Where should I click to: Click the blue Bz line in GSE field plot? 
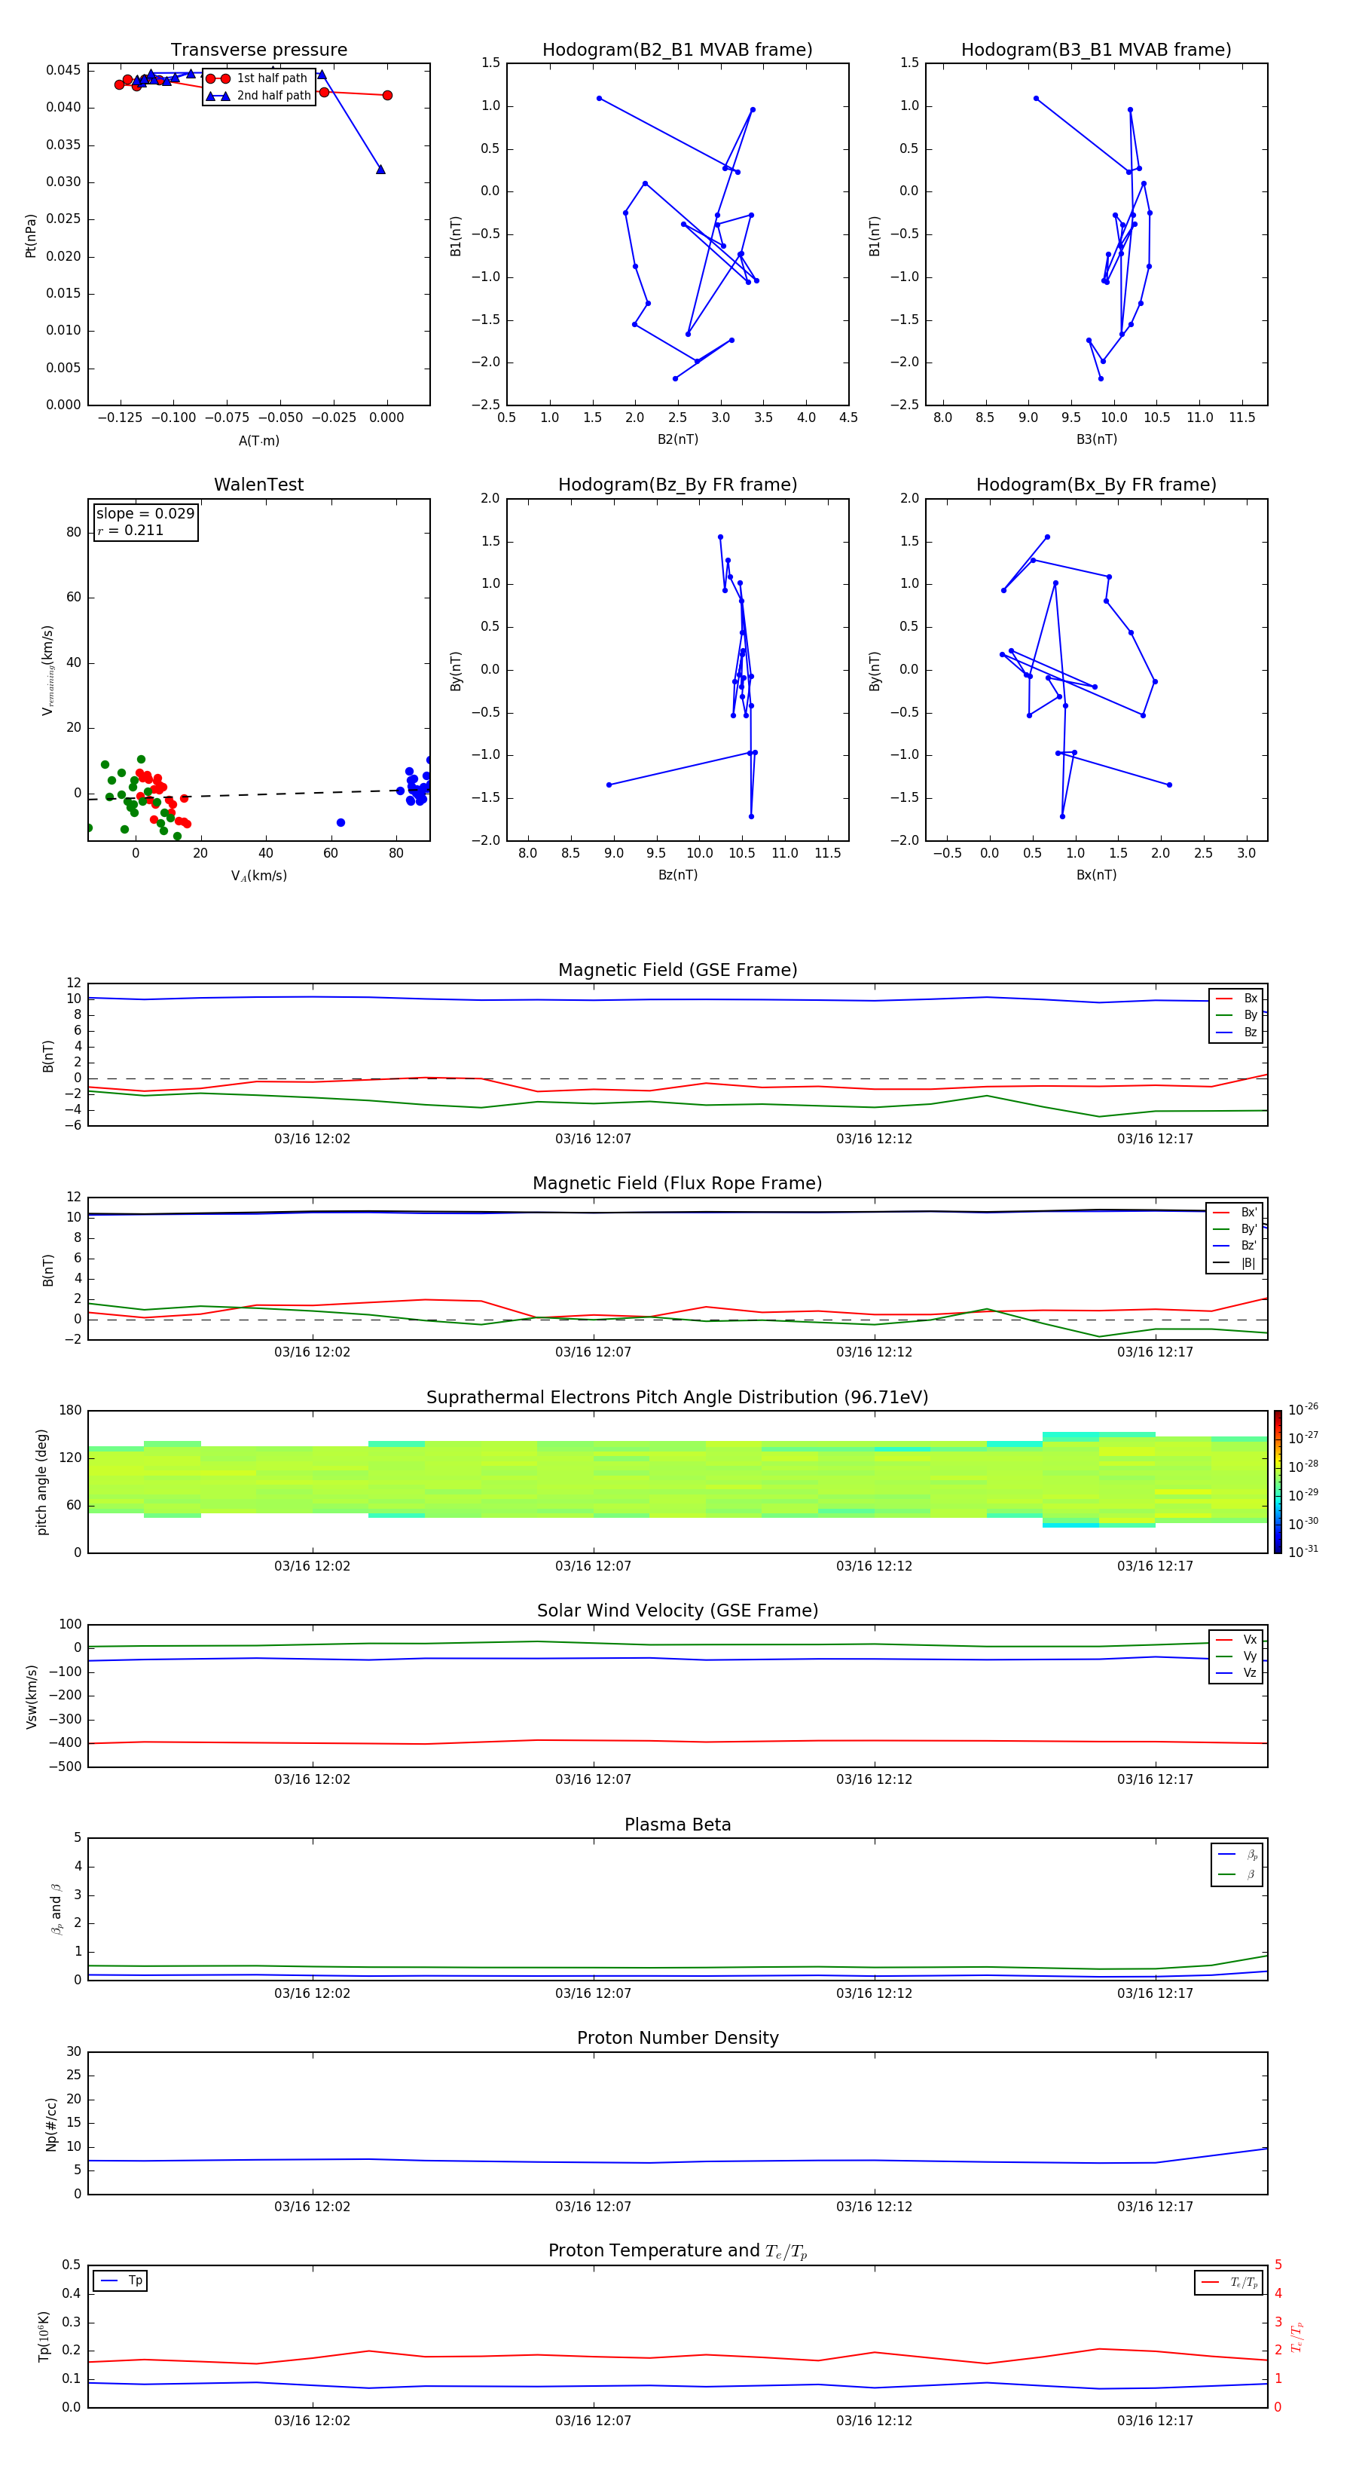677,999
